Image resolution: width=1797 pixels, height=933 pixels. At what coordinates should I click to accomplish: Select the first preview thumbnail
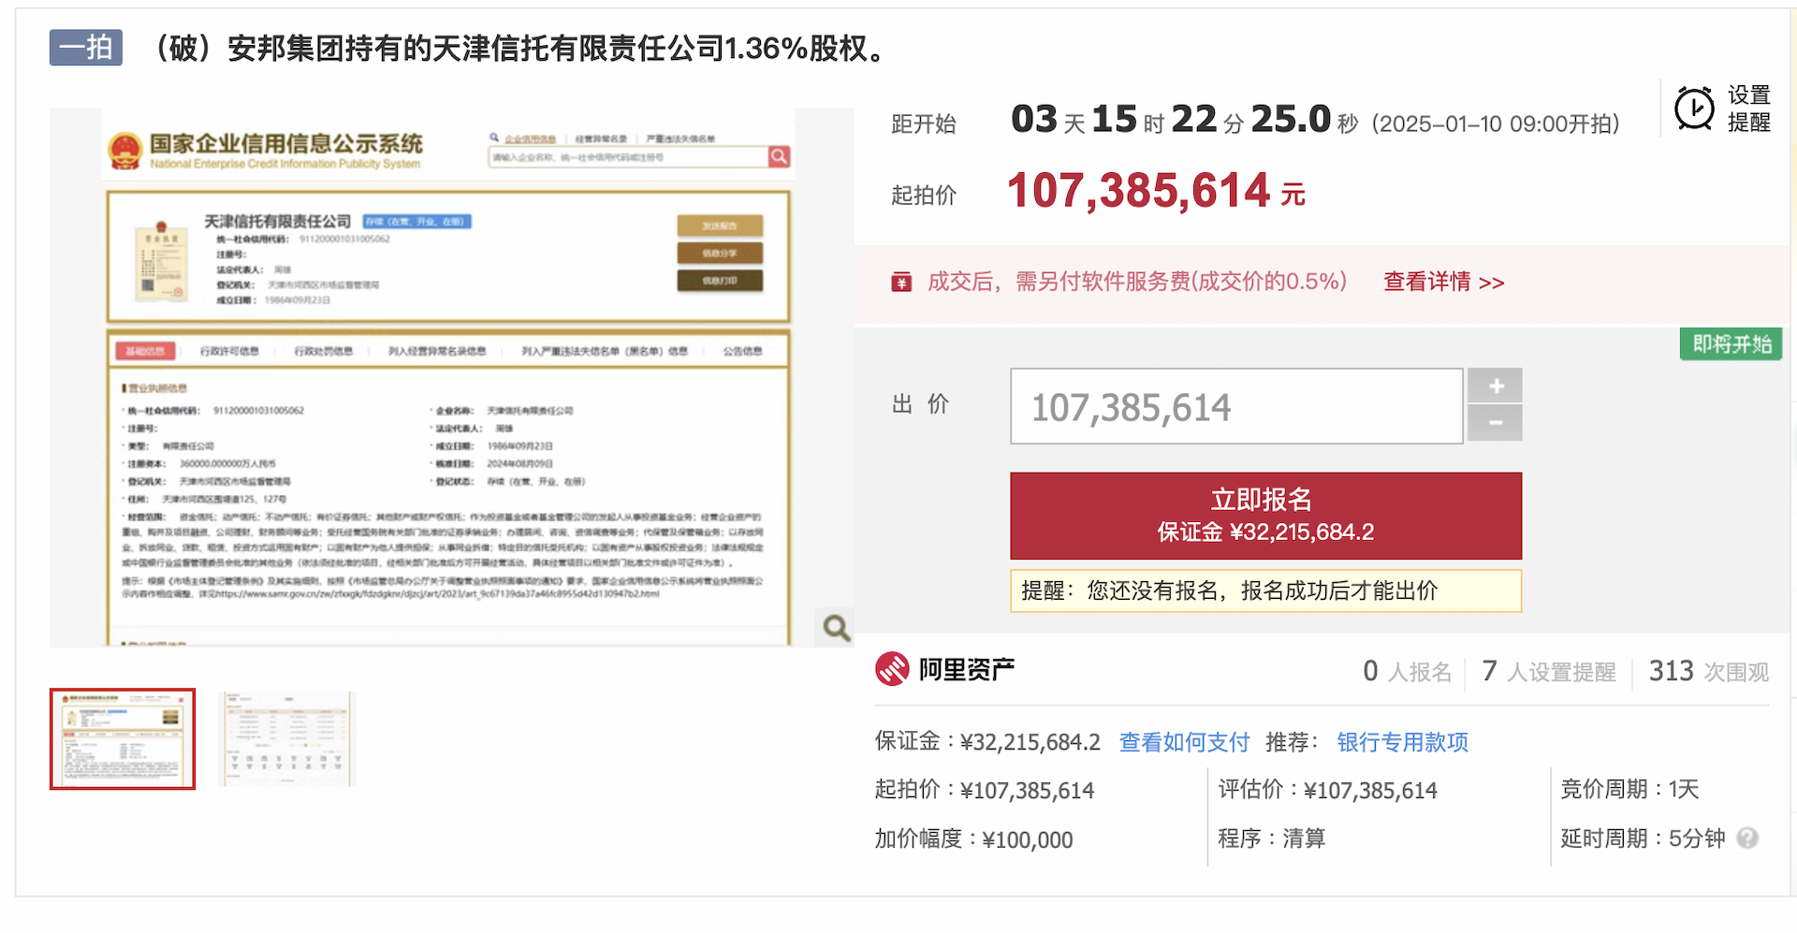(x=123, y=739)
